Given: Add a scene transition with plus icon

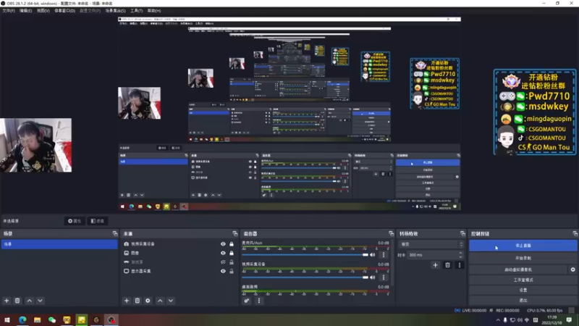Looking at the screenshot, I should pyautogui.click(x=436, y=265).
